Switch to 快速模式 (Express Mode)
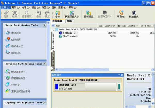 click(134, 14)
